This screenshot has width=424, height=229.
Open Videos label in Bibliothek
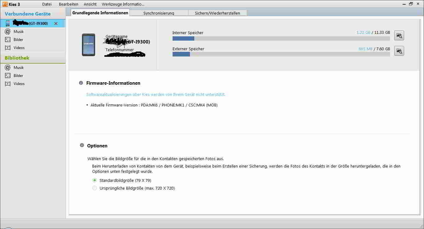pos(19,84)
